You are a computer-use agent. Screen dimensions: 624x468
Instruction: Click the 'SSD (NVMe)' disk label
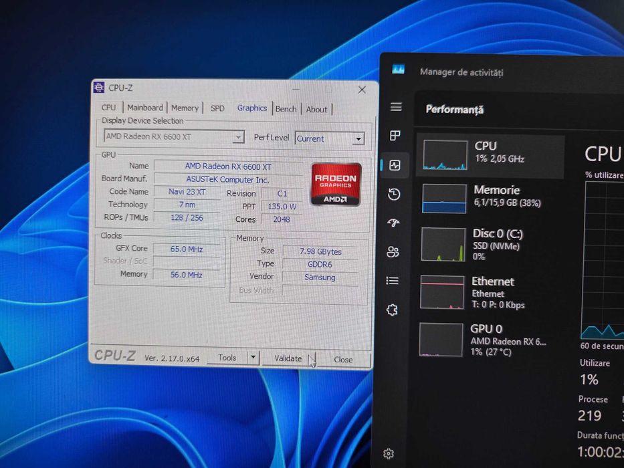496,246
